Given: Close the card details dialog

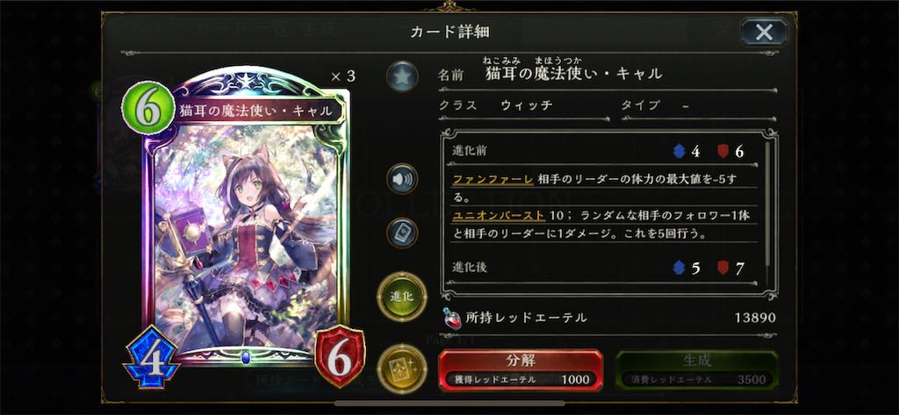Looking at the screenshot, I should pyautogui.click(x=764, y=32).
